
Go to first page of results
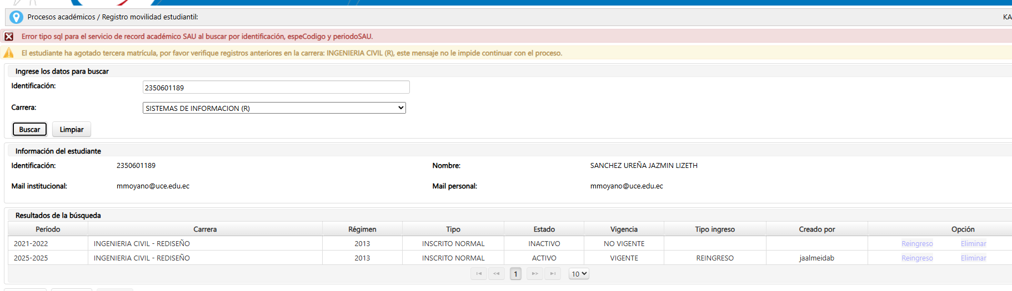(x=479, y=274)
